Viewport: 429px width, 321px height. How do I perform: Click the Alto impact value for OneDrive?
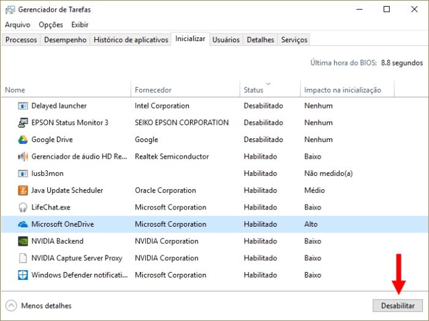(311, 224)
